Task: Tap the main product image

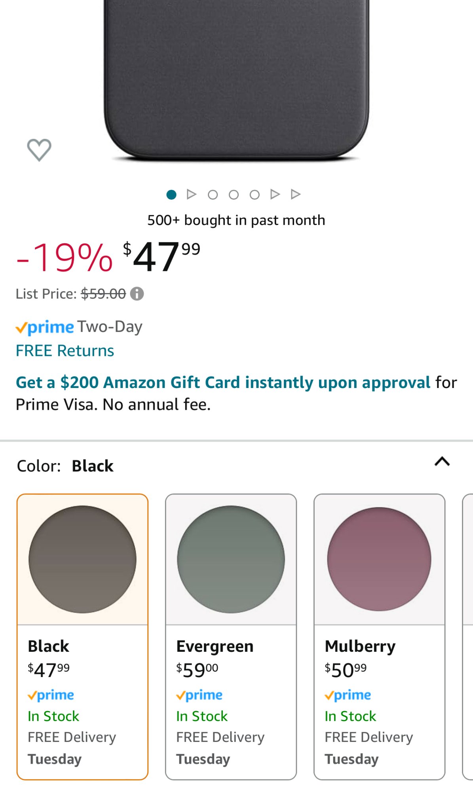Action: [x=236, y=79]
